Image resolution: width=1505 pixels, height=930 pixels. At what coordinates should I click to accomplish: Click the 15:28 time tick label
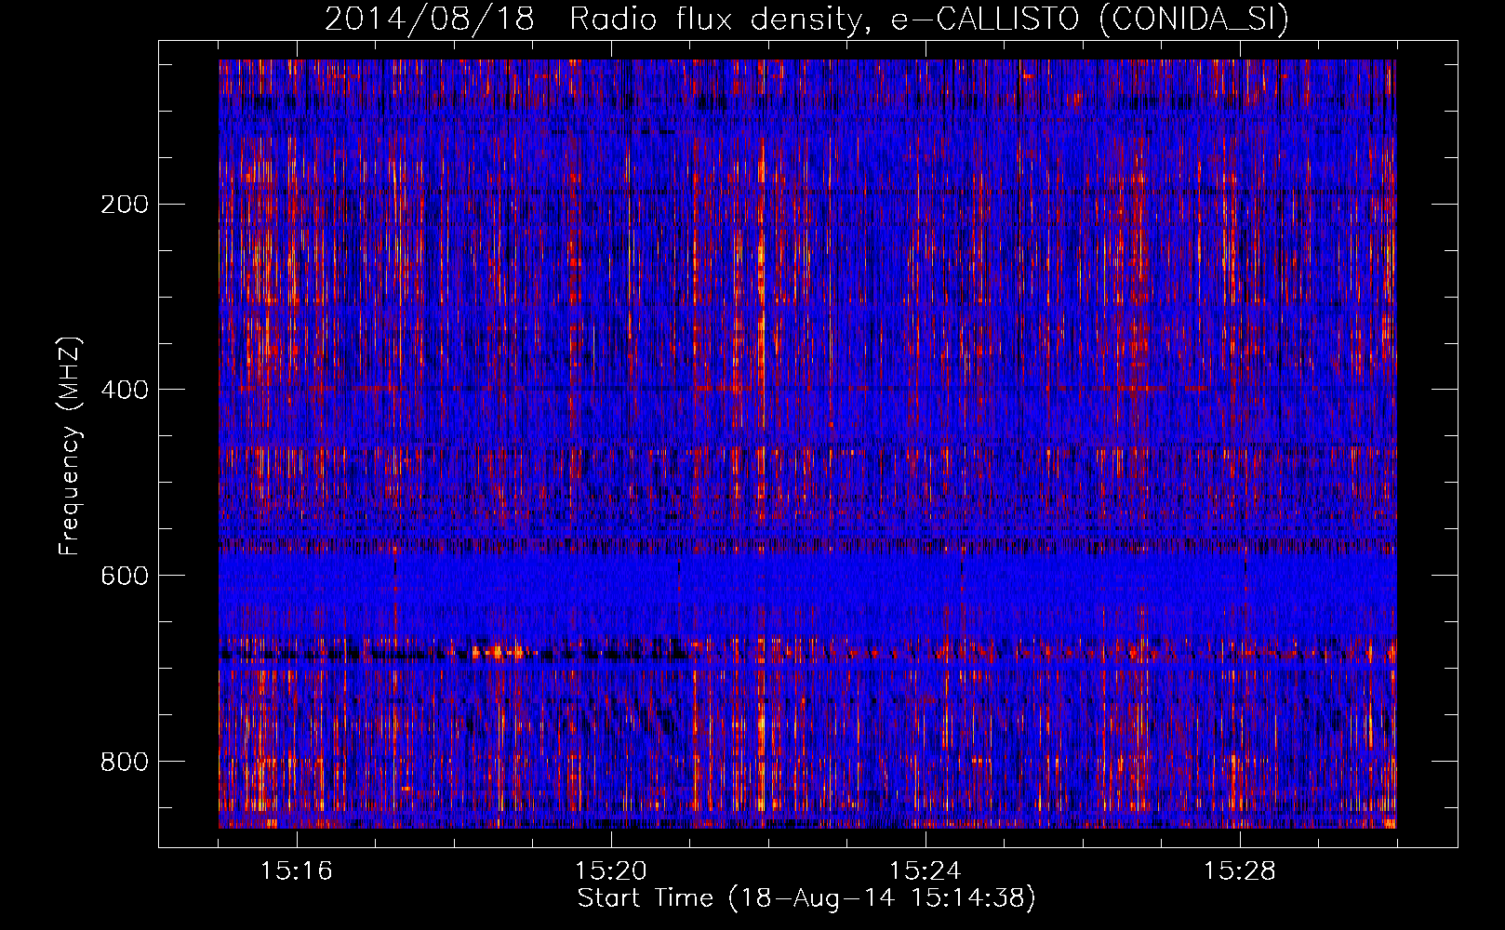(1240, 871)
